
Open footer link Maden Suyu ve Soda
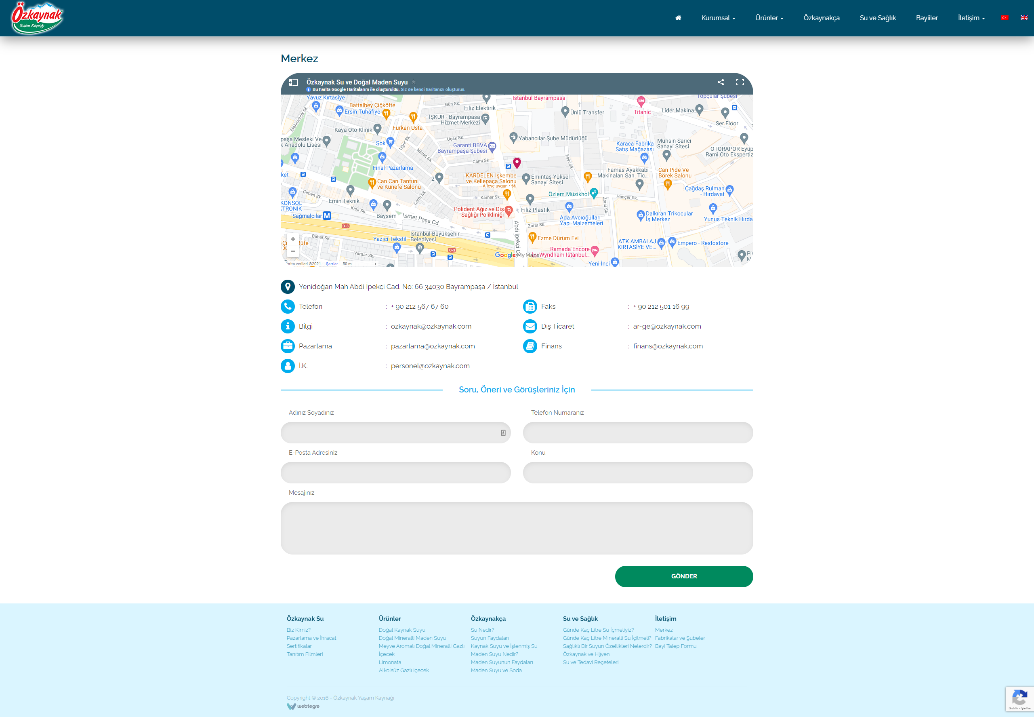coord(496,670)
